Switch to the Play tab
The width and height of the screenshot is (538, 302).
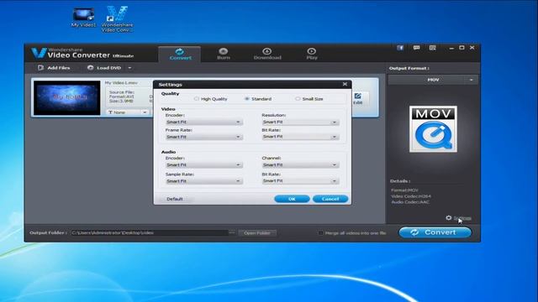[x=312, y=54]
